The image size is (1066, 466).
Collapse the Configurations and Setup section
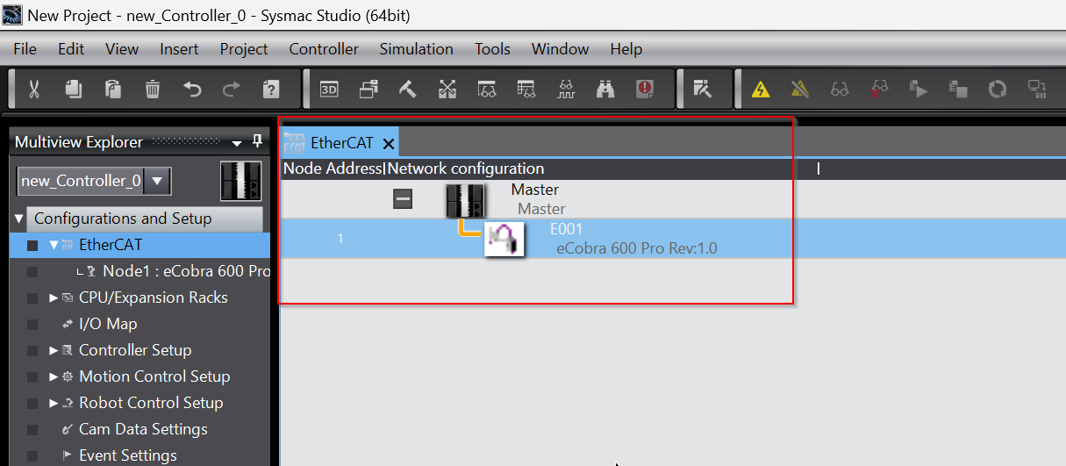click(19, 219)
